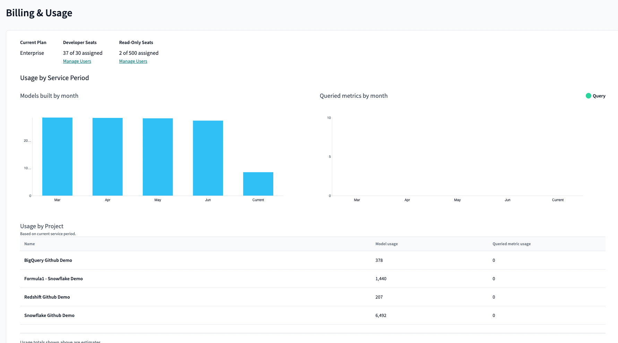Sort the table by Model usage
618x343 pixels.
(x=386, y=244)
